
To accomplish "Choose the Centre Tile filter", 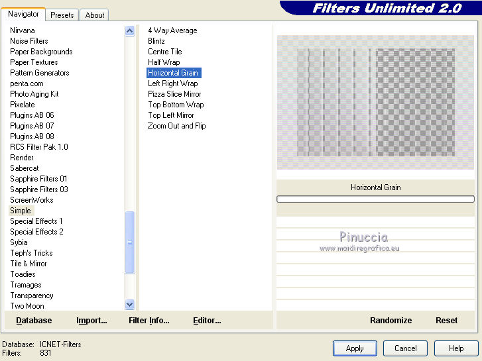I will pyautogui.click(x=165, y=52).
